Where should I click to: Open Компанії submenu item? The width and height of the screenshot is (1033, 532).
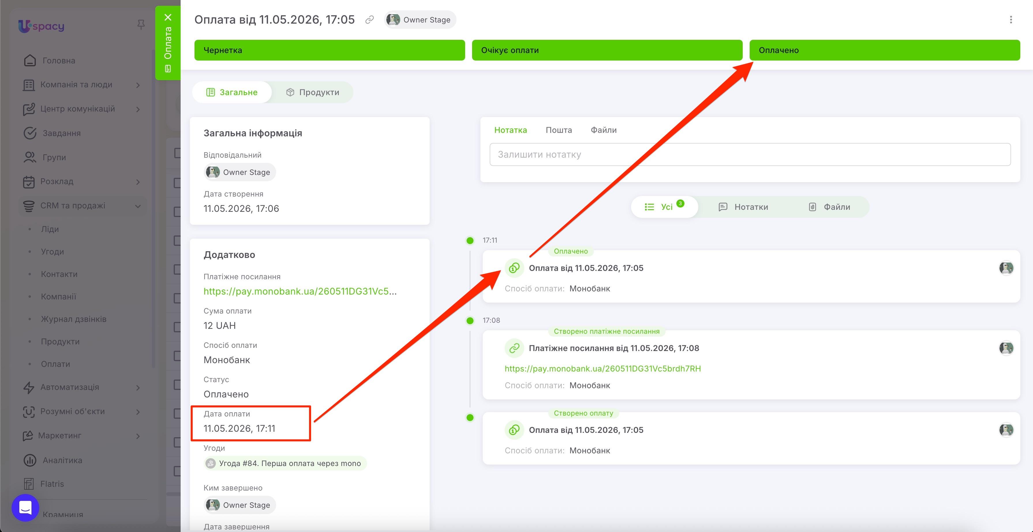coord(58,297)
